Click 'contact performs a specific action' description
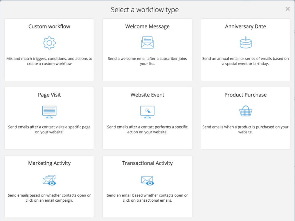295x221 pixels. [147, 129]
